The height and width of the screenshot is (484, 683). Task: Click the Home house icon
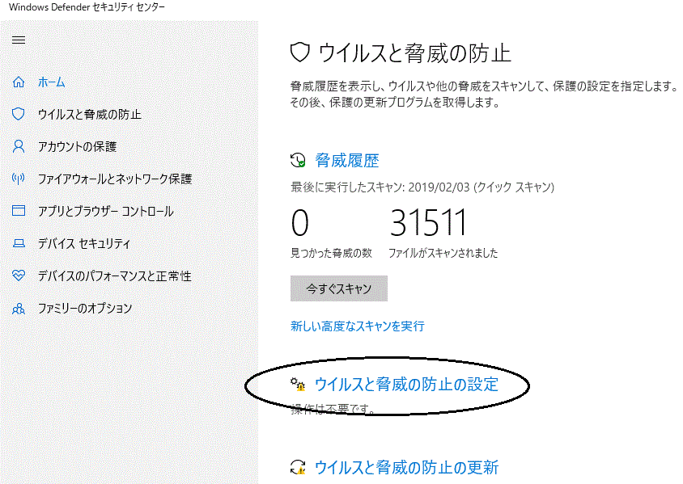[x=19, y=82]
